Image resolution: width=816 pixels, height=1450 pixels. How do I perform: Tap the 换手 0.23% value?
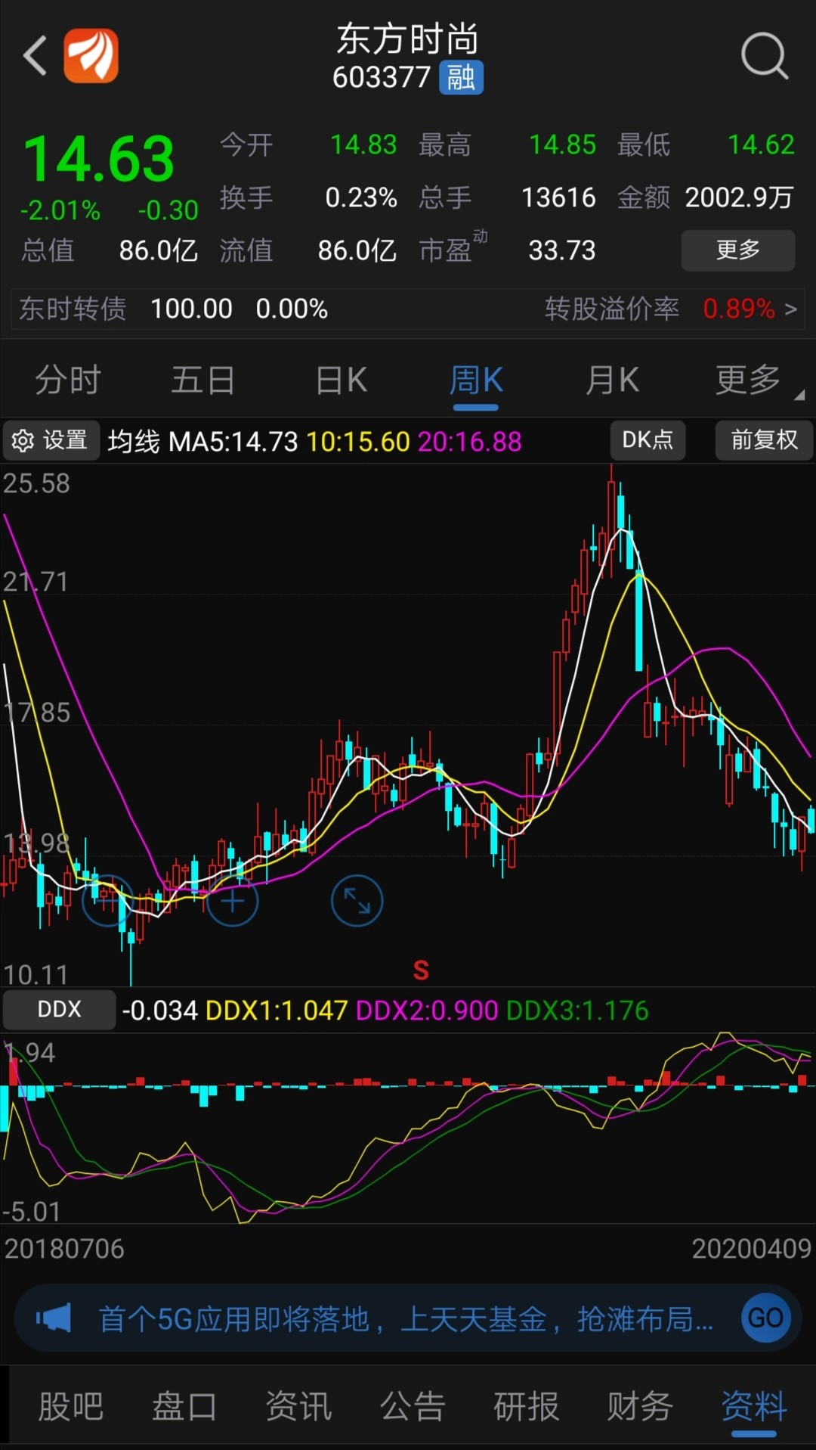point(361,197)
